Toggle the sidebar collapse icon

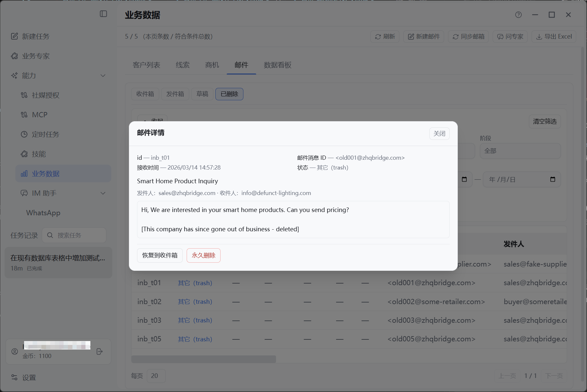click(103, 14)
